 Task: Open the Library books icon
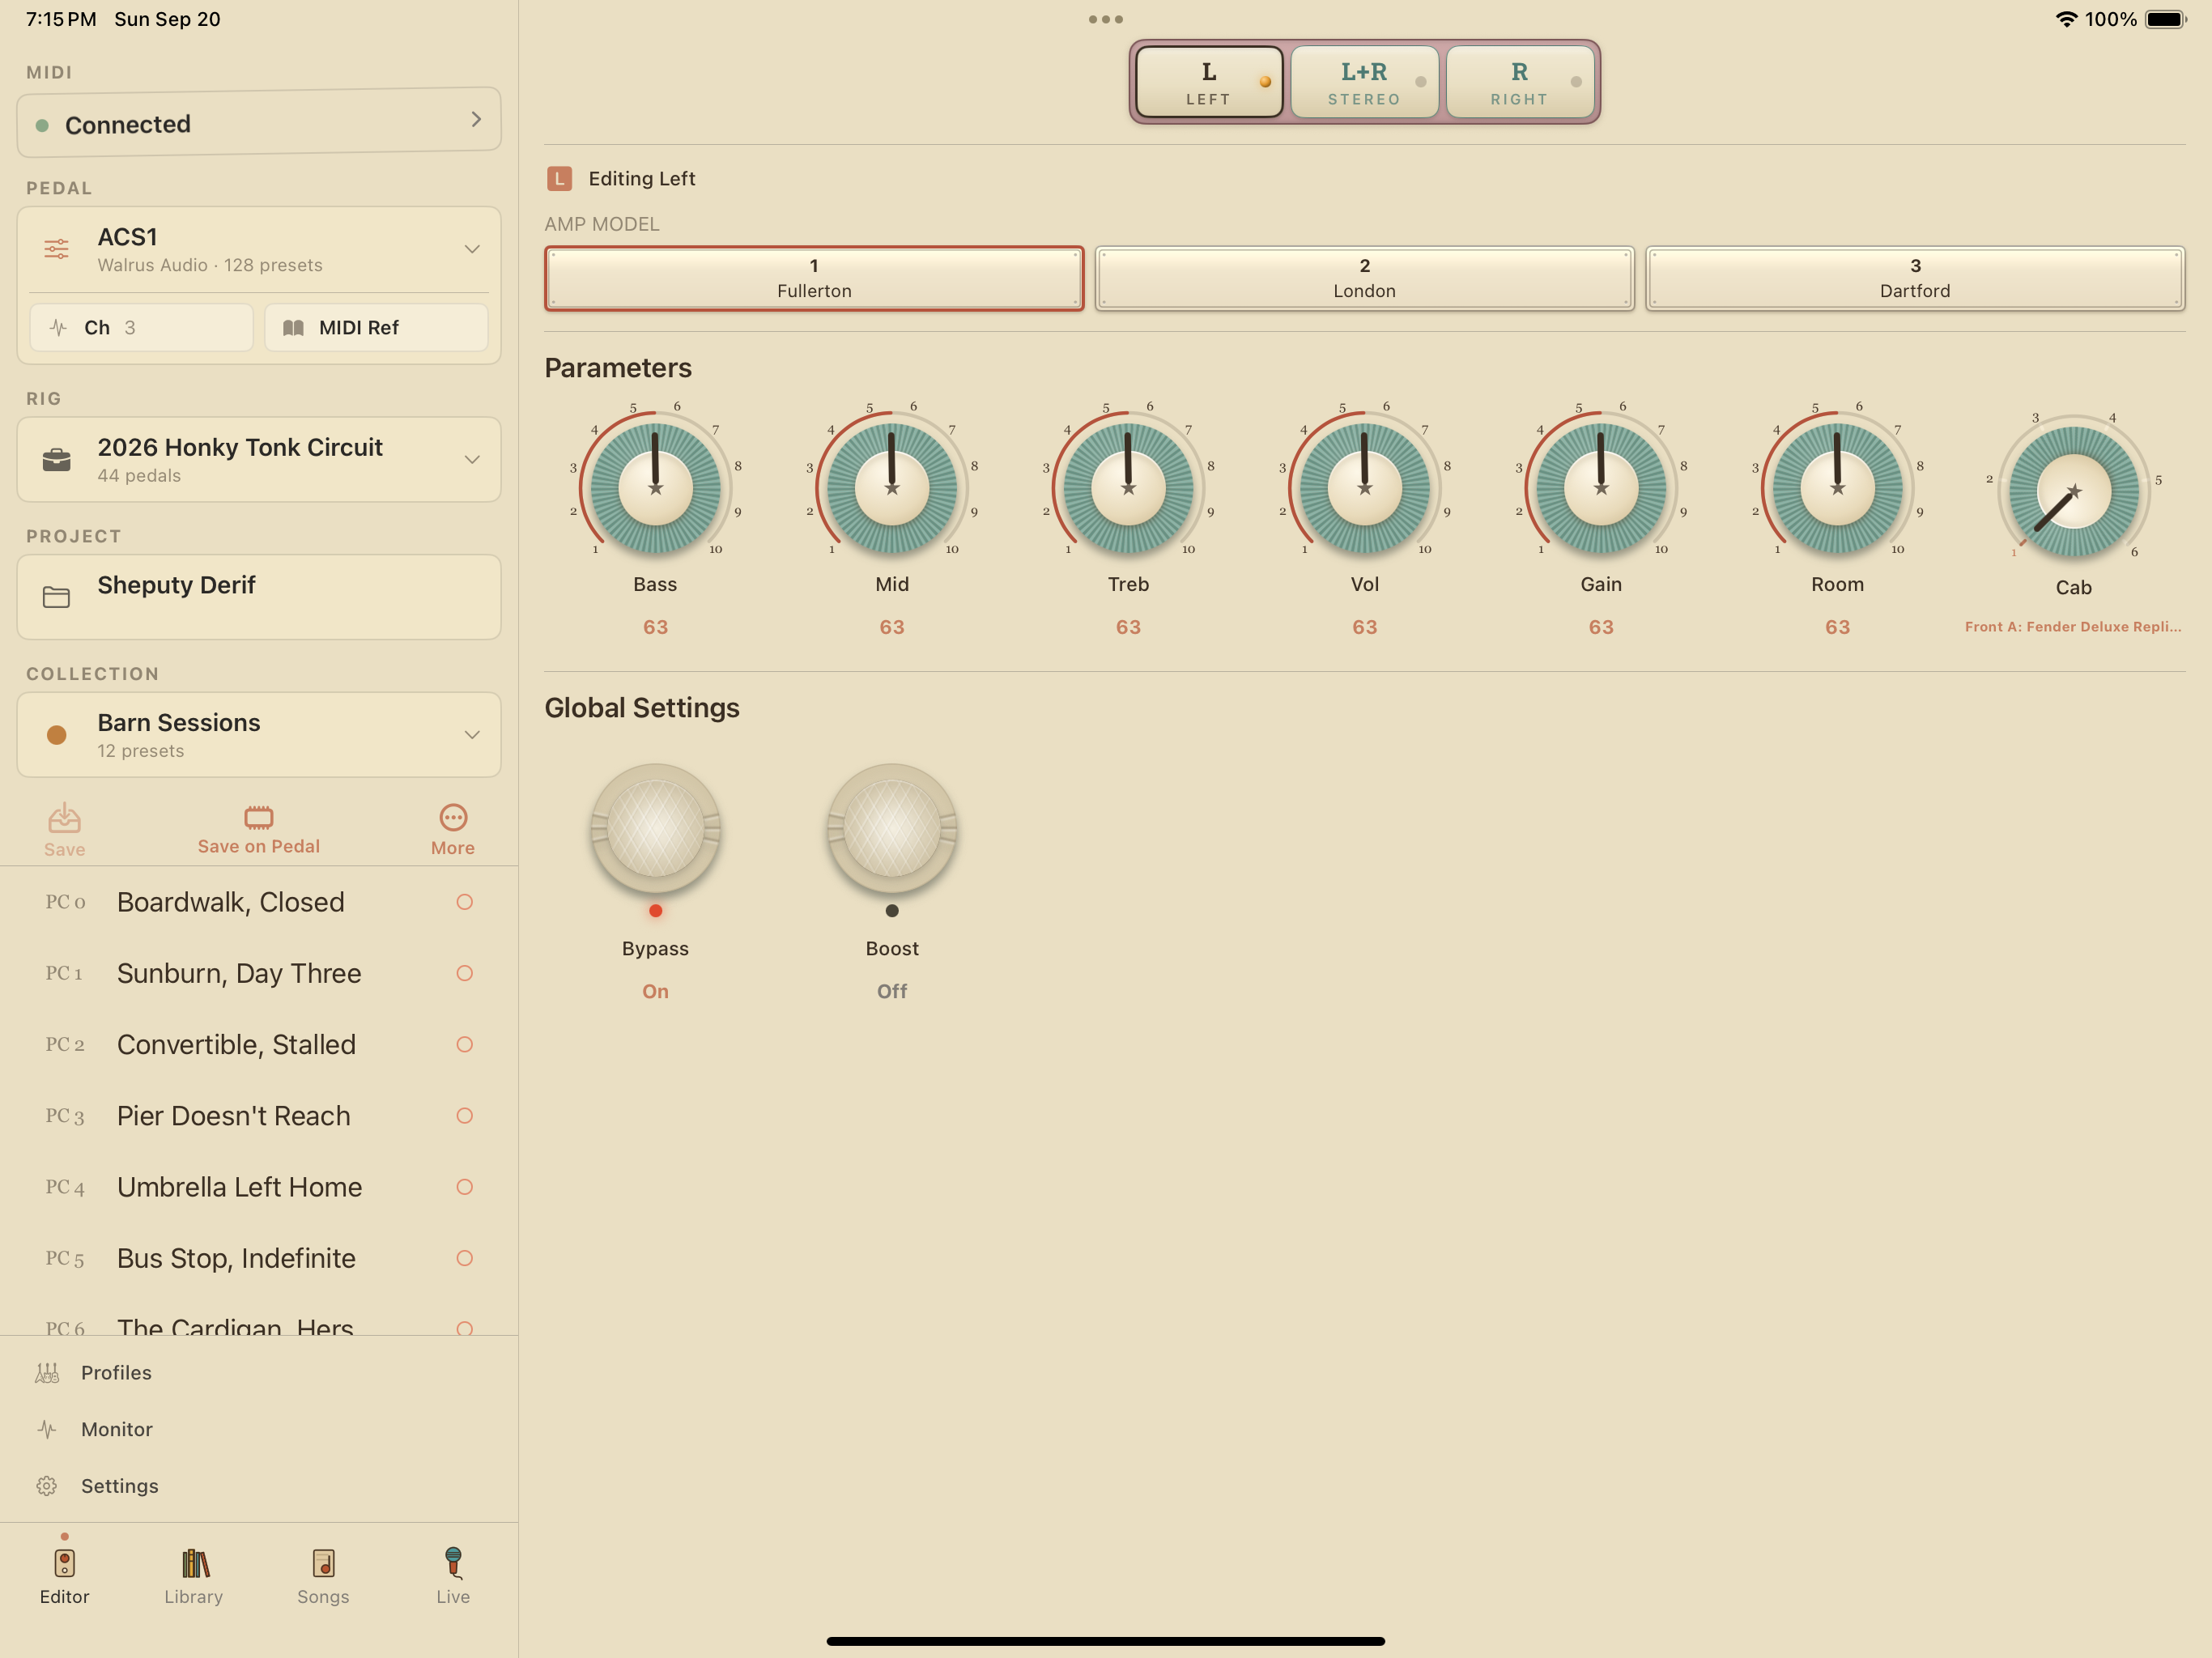pyautogui.click(x=194, y=1563)
